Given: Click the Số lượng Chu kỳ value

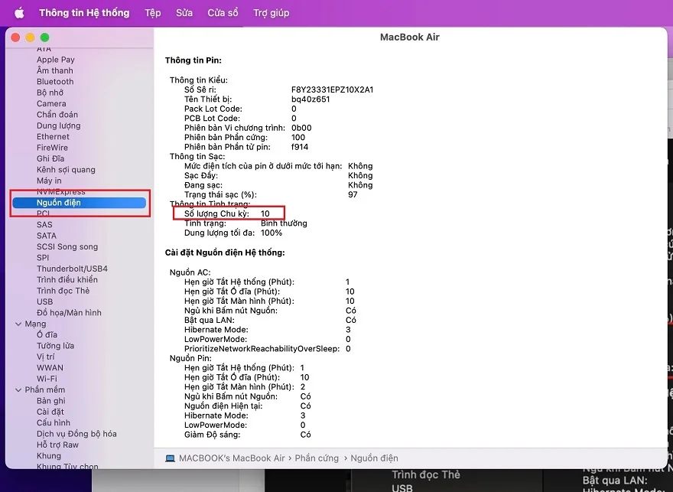Looking at the screenshot, I should [265, 213].
